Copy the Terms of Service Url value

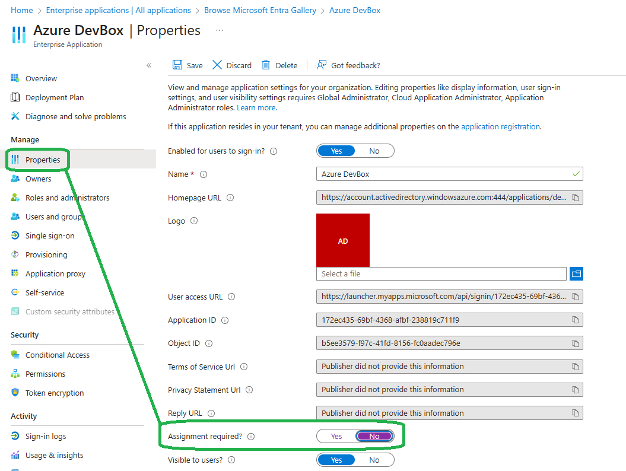[x=576, y=367]
